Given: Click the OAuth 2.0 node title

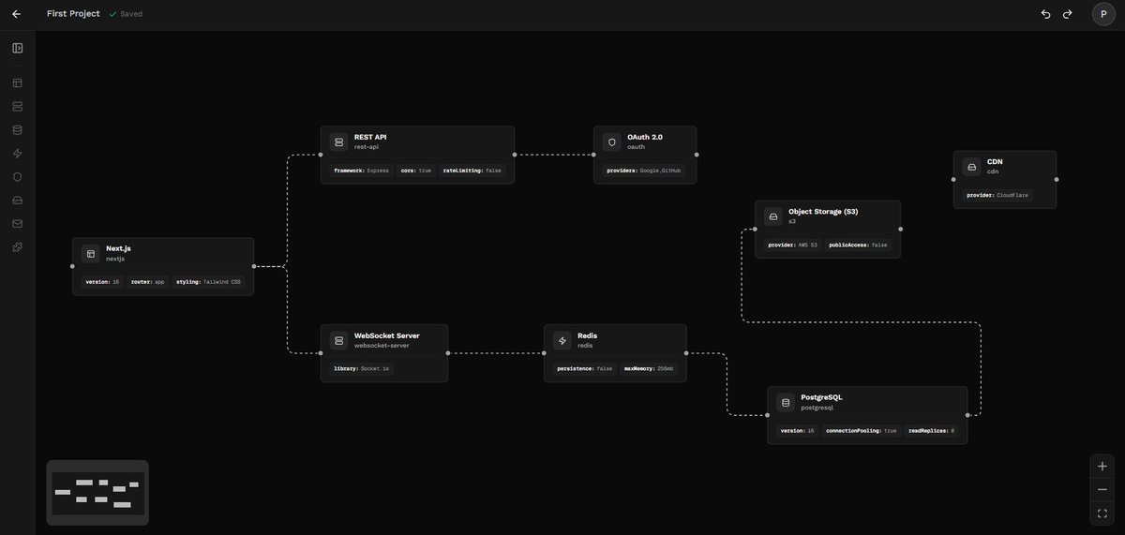Looking at the screenshot, I should (x=645, y=137).
